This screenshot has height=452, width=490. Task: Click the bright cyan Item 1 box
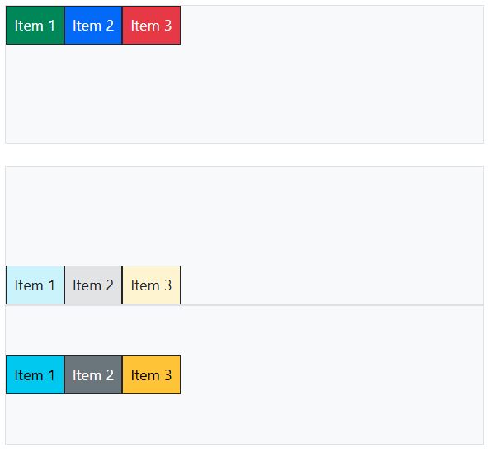tap(35, 374)
